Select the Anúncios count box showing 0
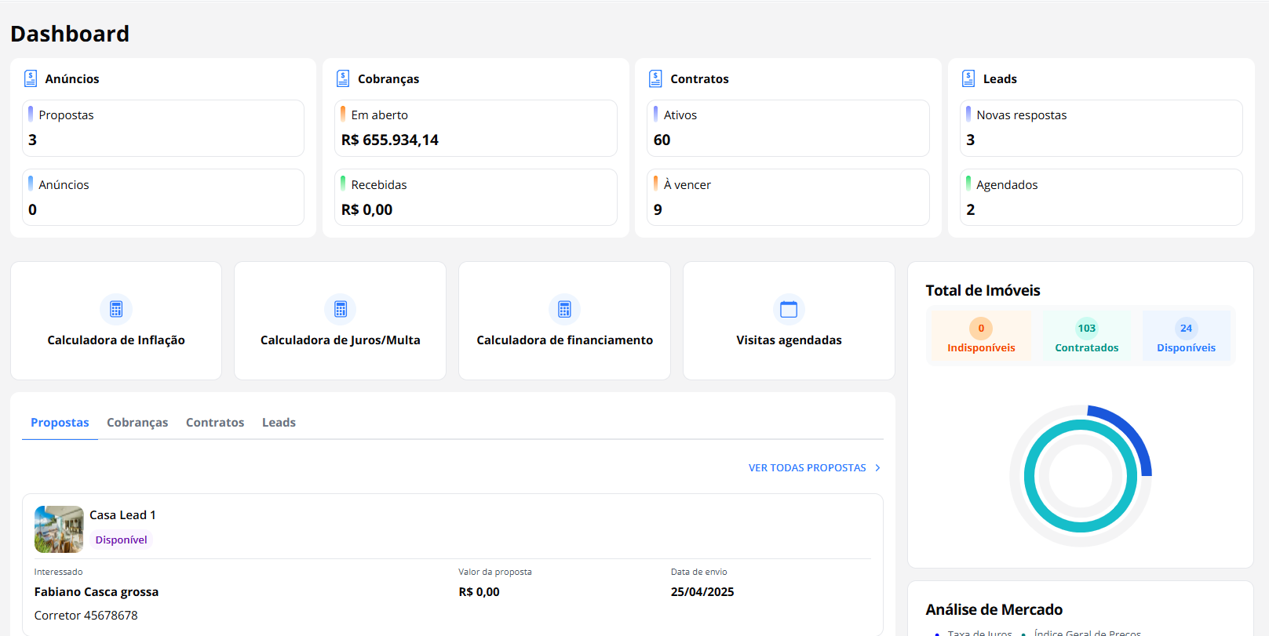1269x636 pixels. point(163,198)
